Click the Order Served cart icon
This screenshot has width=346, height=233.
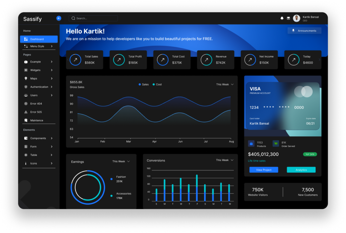pos(276,143)
